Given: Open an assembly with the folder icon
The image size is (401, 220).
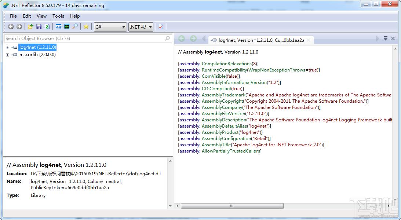Looking at the screenshot, I should point(30,26).
